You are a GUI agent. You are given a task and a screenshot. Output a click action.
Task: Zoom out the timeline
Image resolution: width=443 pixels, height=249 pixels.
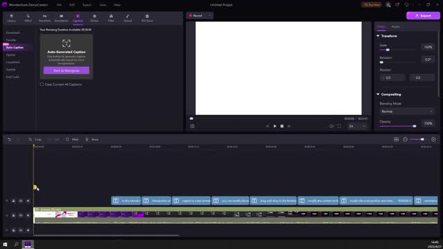pos(405,140)
